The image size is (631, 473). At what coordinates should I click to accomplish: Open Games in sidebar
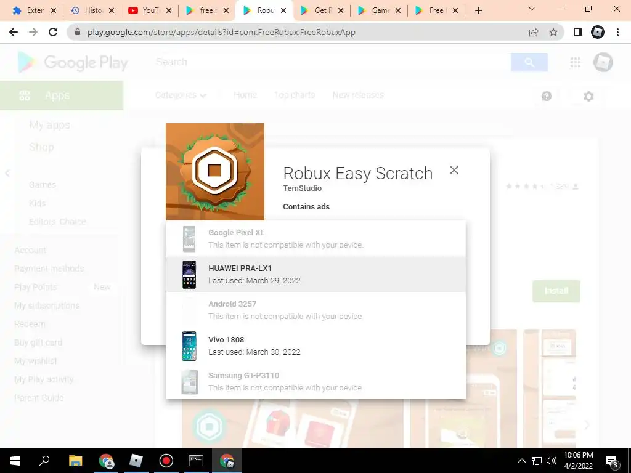[x=43, y=185]
